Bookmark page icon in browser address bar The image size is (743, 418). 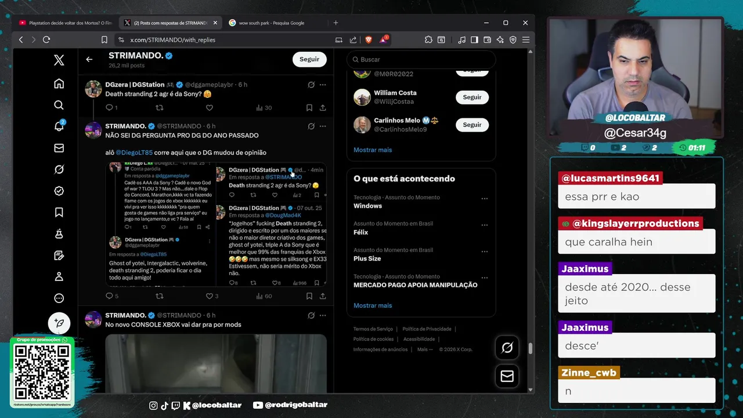[x=104, y=39]
